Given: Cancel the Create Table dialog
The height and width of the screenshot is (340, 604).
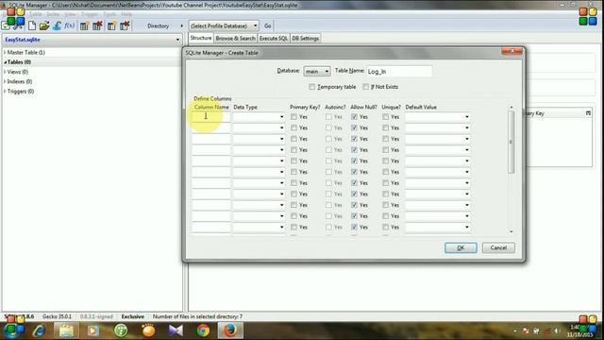Looking at the screenshot, I should click(x=498, y=247).
